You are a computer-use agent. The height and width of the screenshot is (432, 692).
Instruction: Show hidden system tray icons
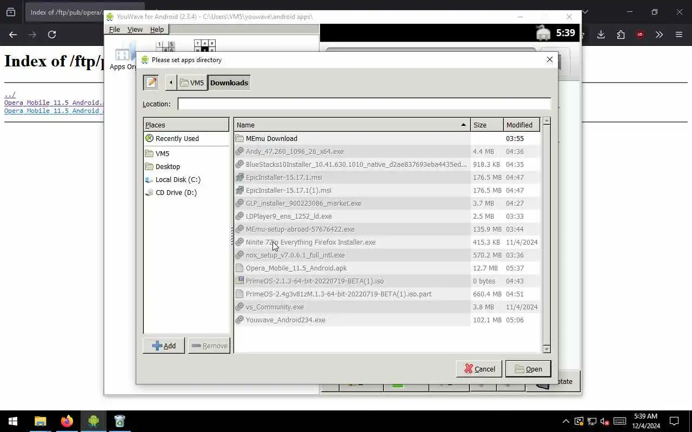tap(566, 421)
